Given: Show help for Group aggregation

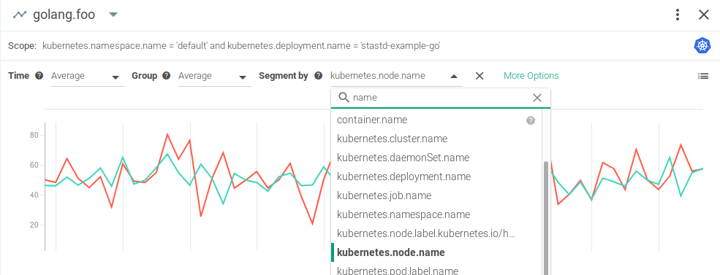Looking at the screenshot, I should click(x=166, y=76).
